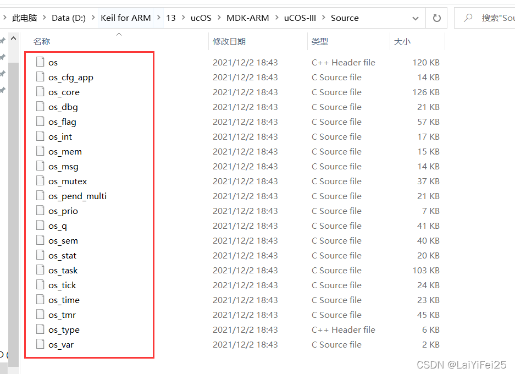Click the file icon of os_dbg
Screen dimensions: 515x374
click(x=40, y=106)
